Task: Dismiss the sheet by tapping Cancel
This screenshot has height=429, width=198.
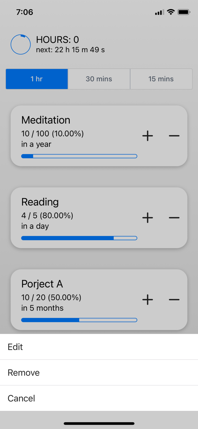Action: [x=21, y=398]
